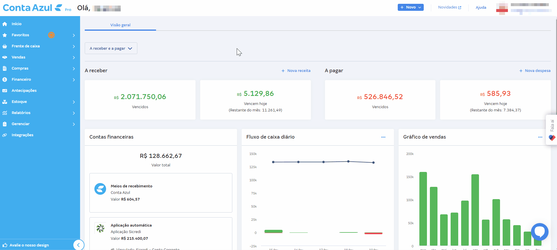The width and height of the screenshot is (557, 250).
Task: Open the Novidades link
Action: tap(450, 7)
